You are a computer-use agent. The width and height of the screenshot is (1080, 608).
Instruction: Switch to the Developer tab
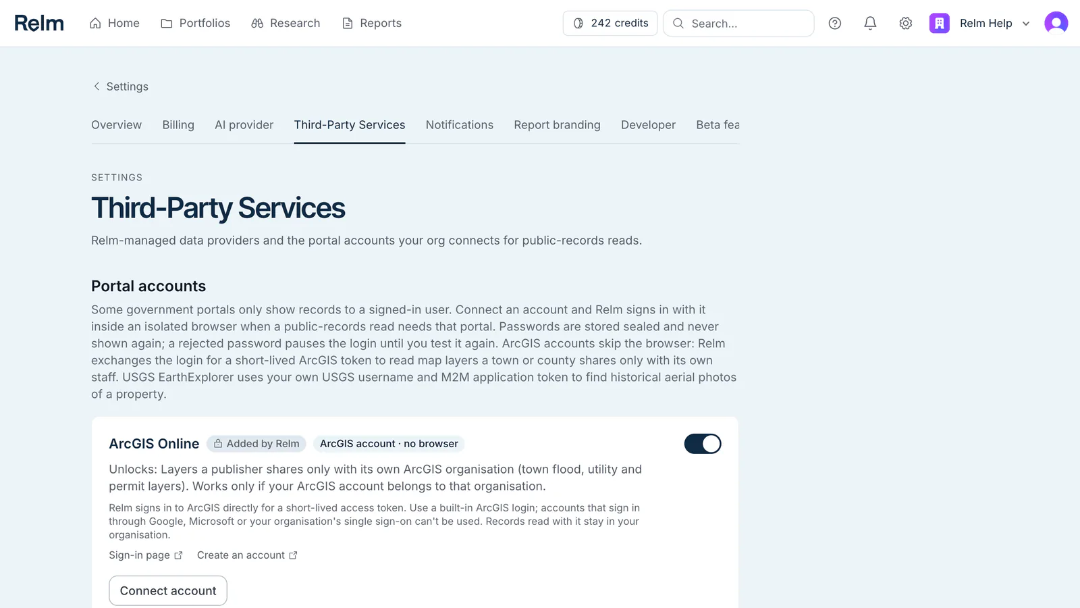[x=649, y=125]
